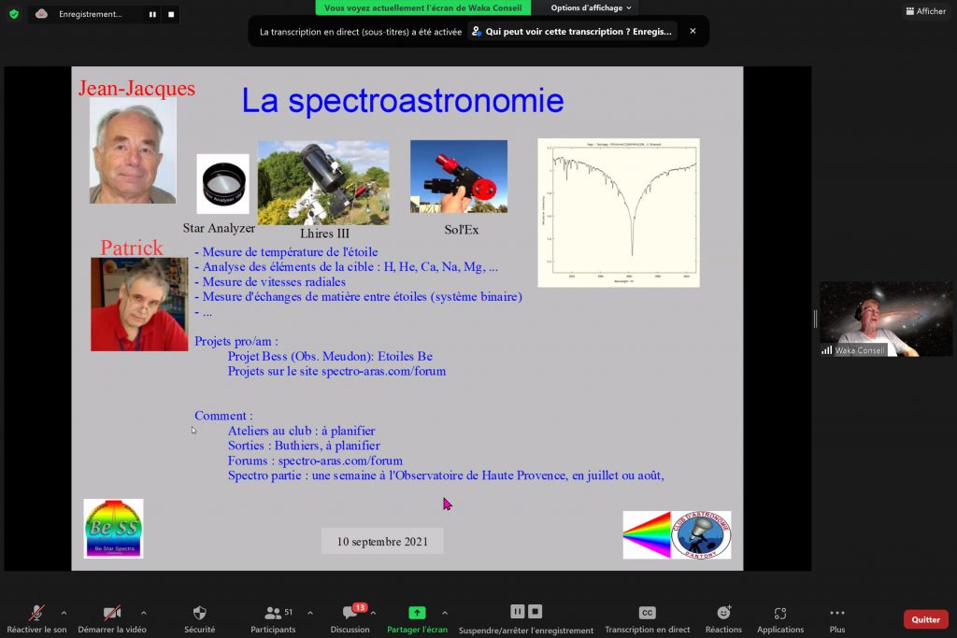This screenshot has width=957, height=638.
Task: Stop recording in bottom toolbar
Action: (536, 611)
